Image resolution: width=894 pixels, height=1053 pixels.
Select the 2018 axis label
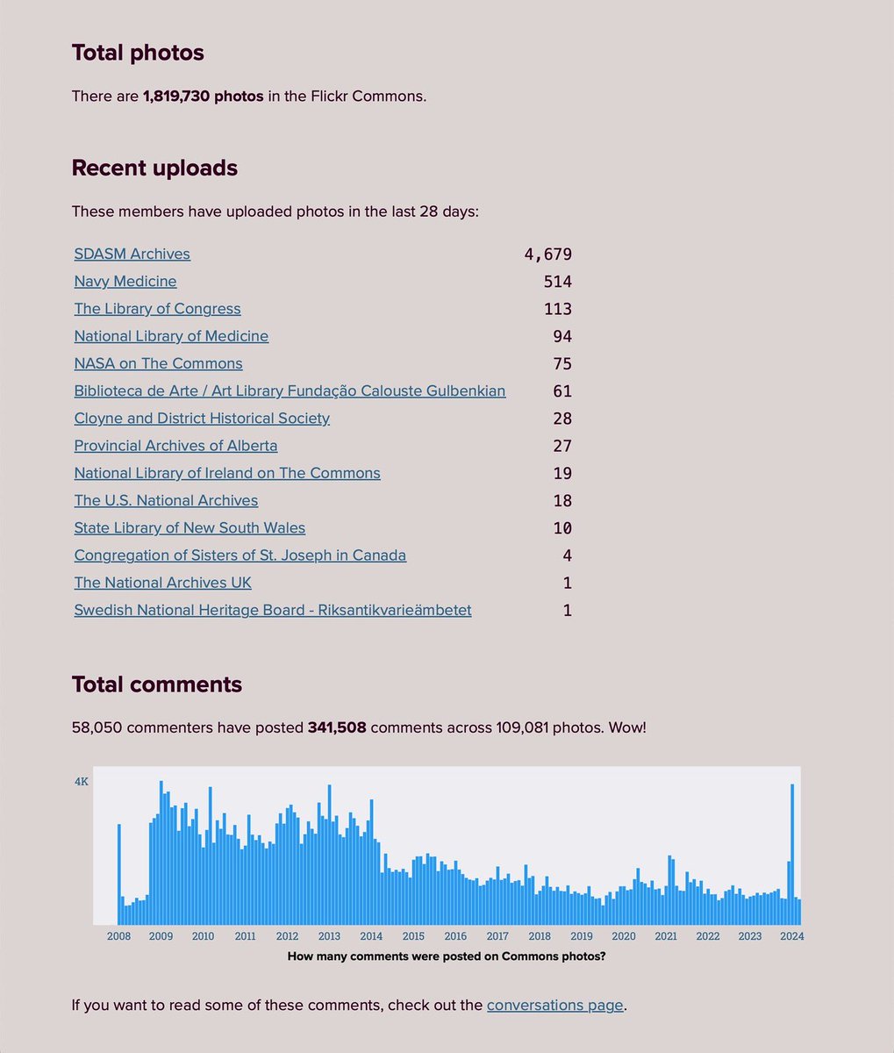[540, 936]
